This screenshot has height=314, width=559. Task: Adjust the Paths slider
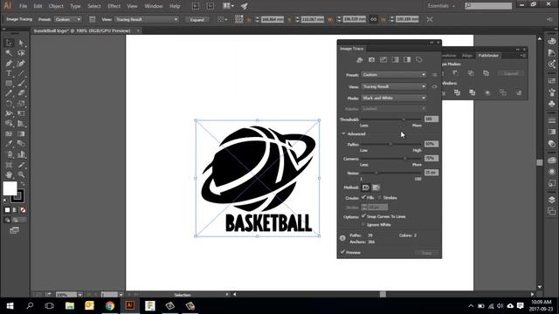tap(391, 144)
